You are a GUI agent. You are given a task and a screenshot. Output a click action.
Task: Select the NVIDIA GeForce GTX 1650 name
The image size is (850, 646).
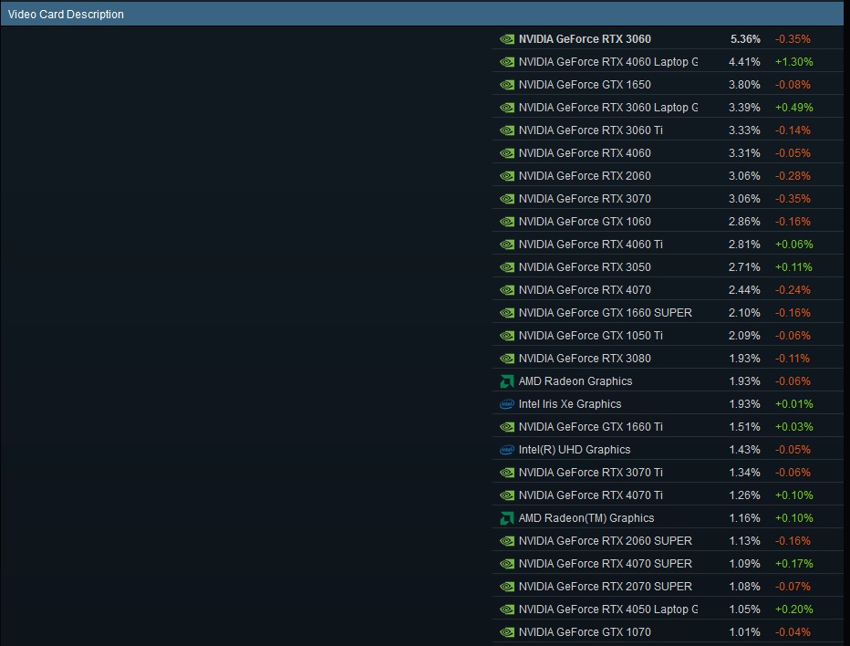click(585, 85)
